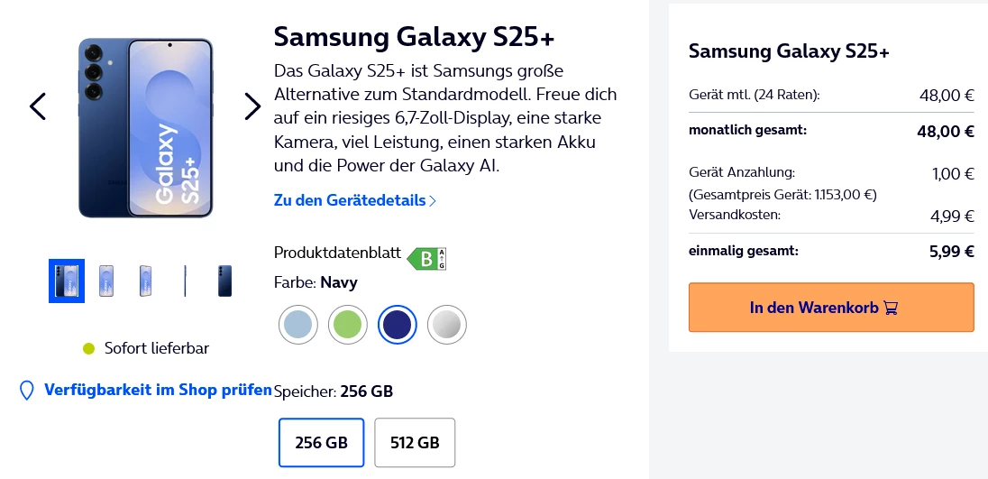Click the shopping cart icon

[x=891, y=309]
